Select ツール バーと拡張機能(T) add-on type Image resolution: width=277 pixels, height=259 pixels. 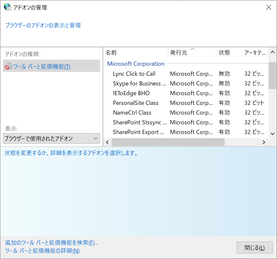pos(51,66)
